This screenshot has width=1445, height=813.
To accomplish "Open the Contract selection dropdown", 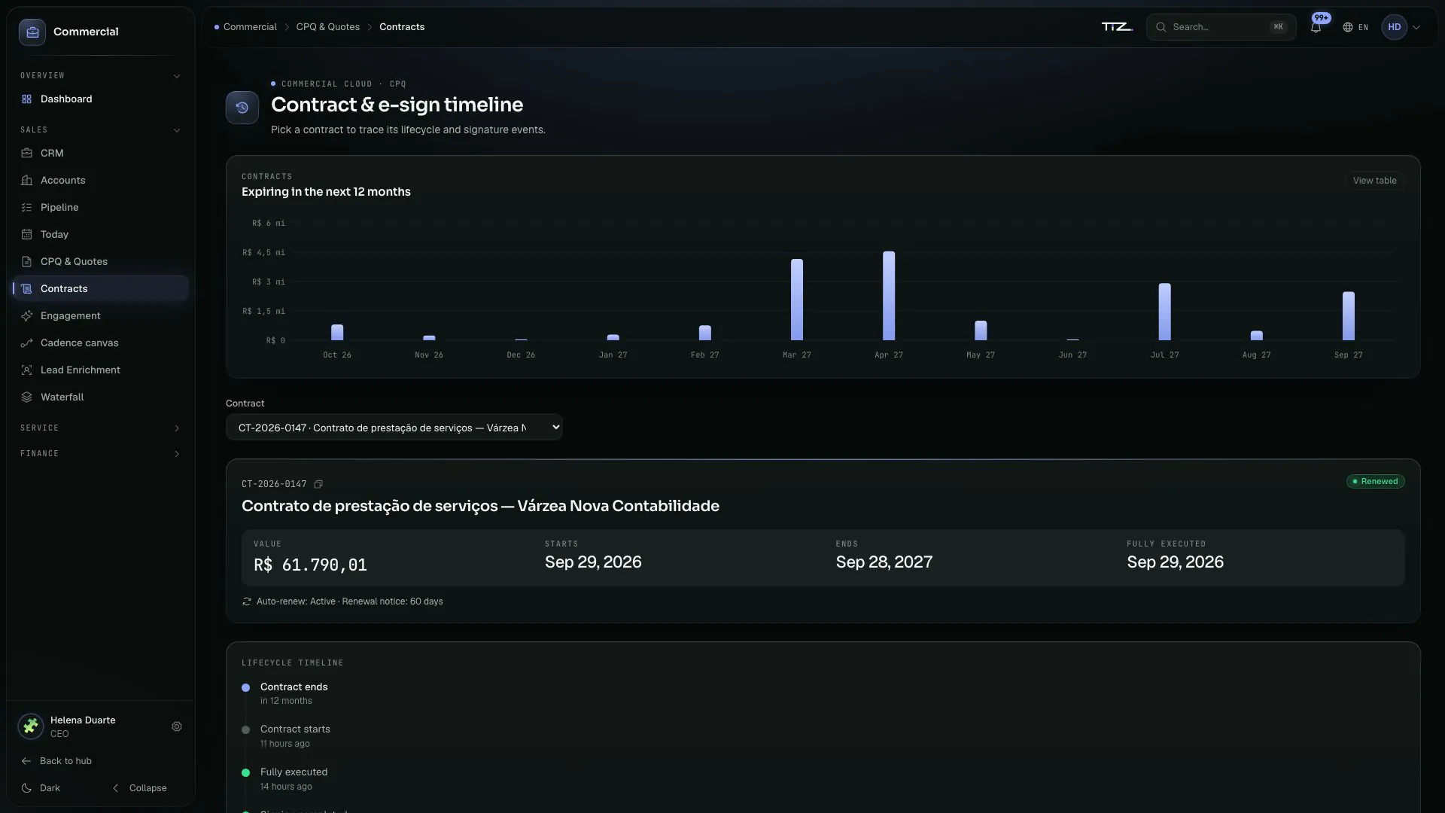I will pos(394,427).
